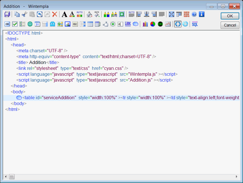This screenshot has width=243, height=183.
Task: Insert an image with the mountain picture icon
Action: coord(68,24)
